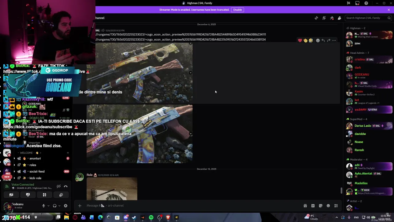
Task: Open Spotify from the taskbar
Action: 151,218
